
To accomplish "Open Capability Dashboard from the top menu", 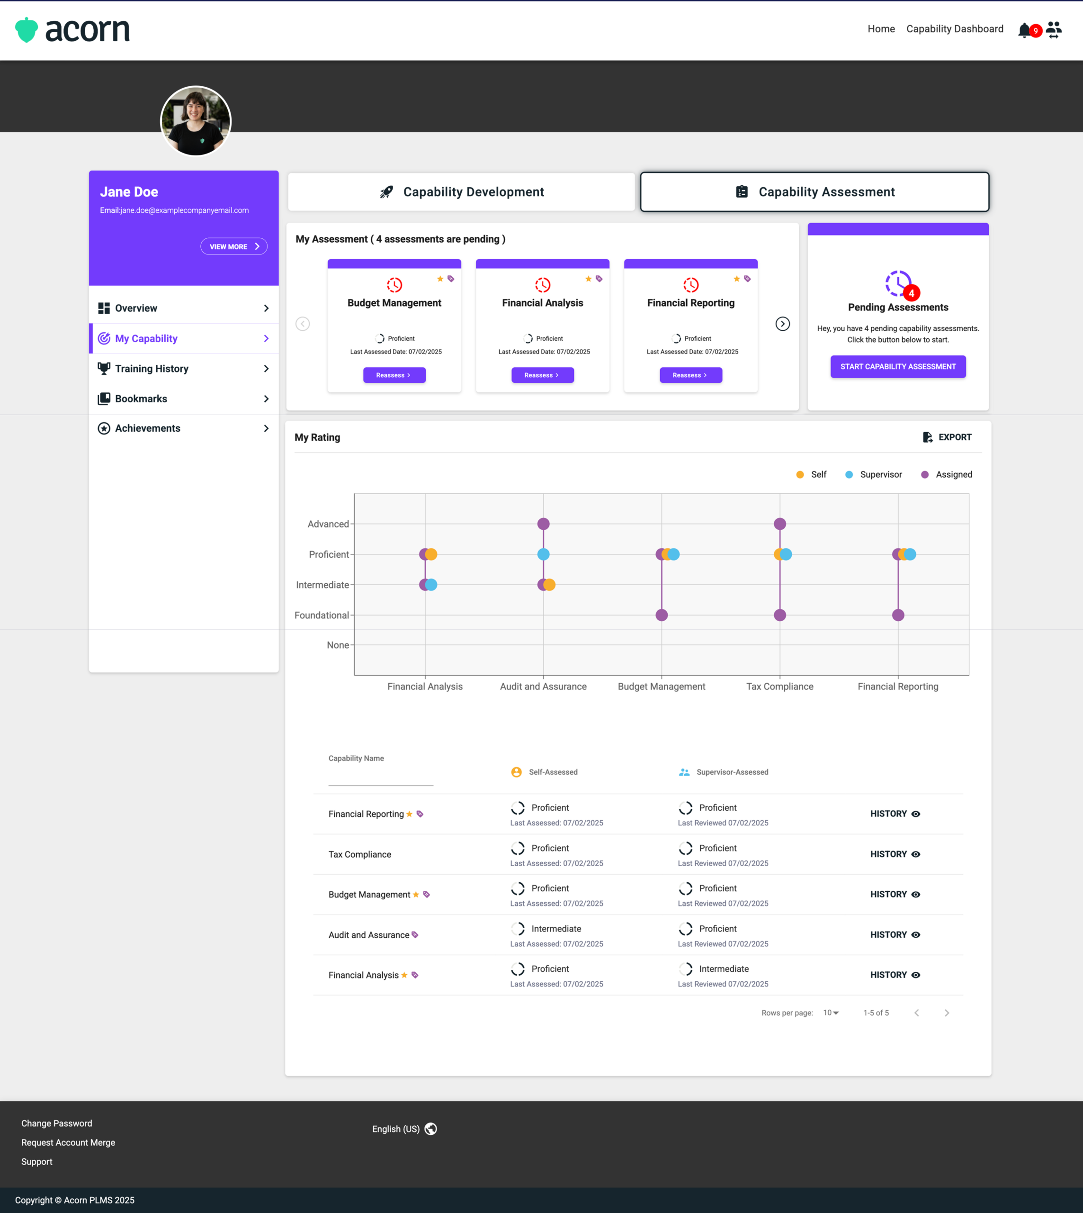I will (955, 28).
